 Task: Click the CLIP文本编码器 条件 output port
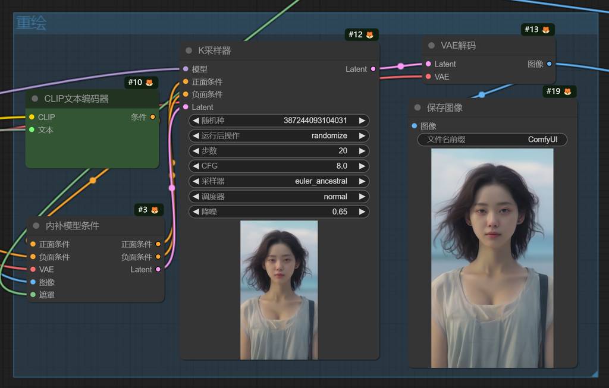click(153, 117)
